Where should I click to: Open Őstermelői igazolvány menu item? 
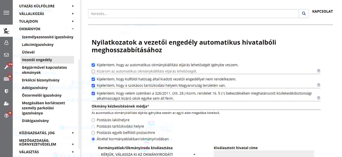point(41,95)
